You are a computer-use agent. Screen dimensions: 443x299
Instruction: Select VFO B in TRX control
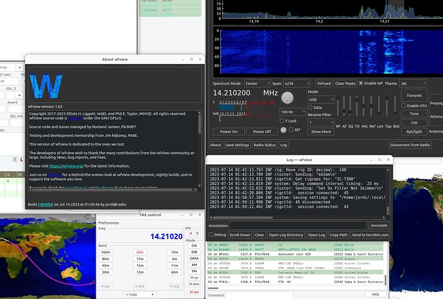tap(197, 233)
